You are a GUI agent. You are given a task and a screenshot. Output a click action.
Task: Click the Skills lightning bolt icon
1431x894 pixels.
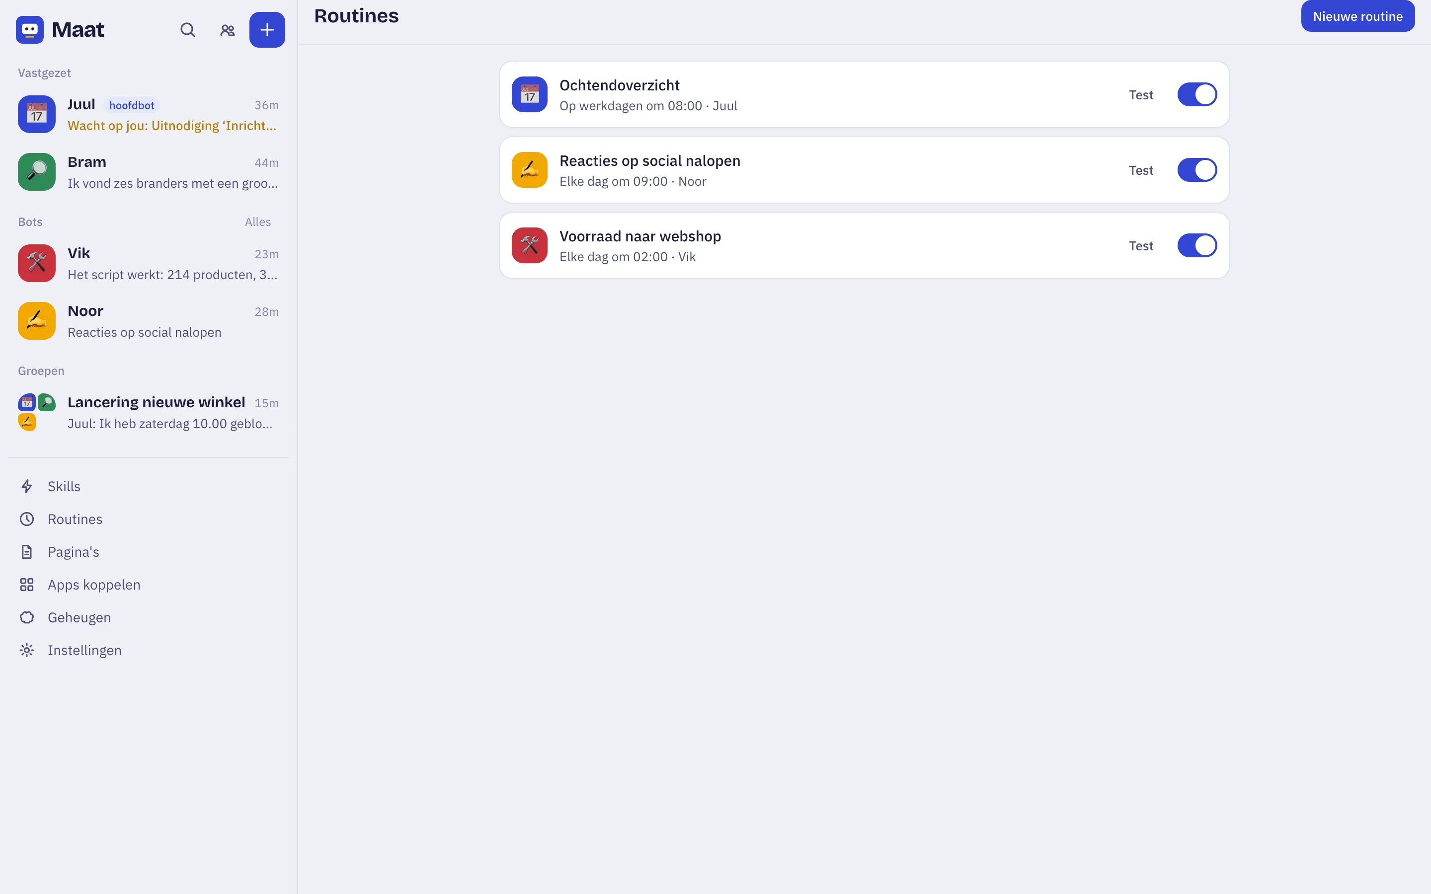(27, 486)
